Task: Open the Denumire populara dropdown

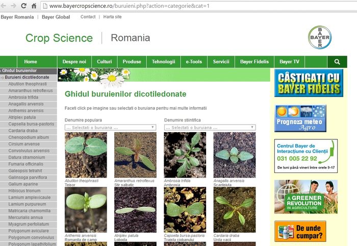Action: tap(111, 127)
